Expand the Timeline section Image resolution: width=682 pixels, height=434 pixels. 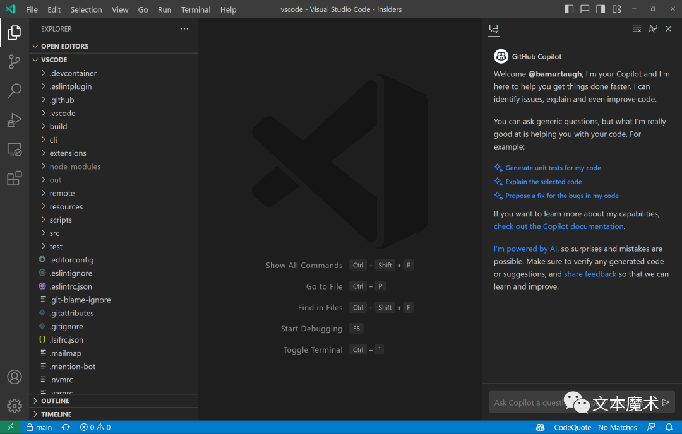114,414
